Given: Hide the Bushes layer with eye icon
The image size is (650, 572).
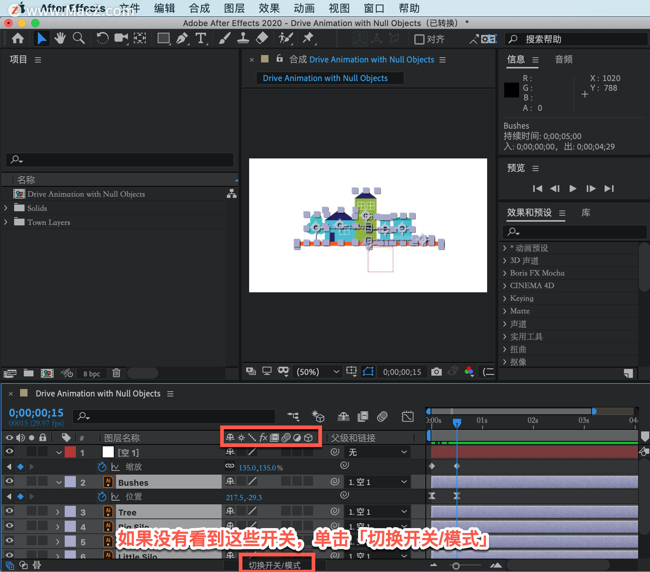Looking at the screenshot, I should click(x=9, y=481).
